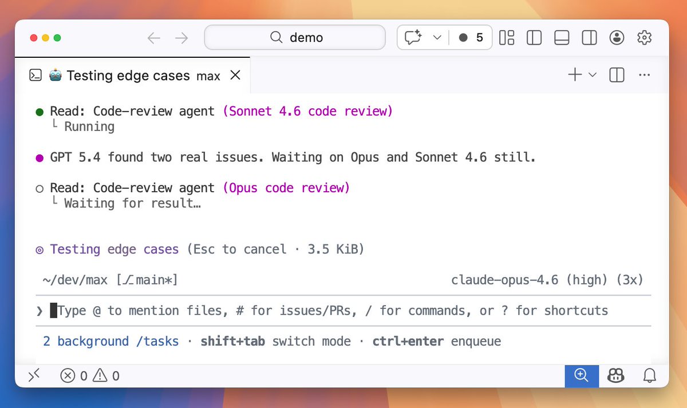The width and height of the screenshot is (687, 408).
Task: Click the main branch indicator
Action: (x=147, y=280)
